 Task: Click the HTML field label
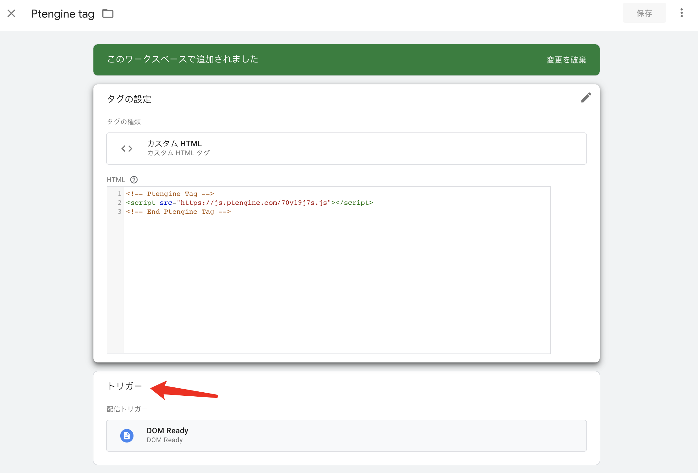click(x=116, y=180)
